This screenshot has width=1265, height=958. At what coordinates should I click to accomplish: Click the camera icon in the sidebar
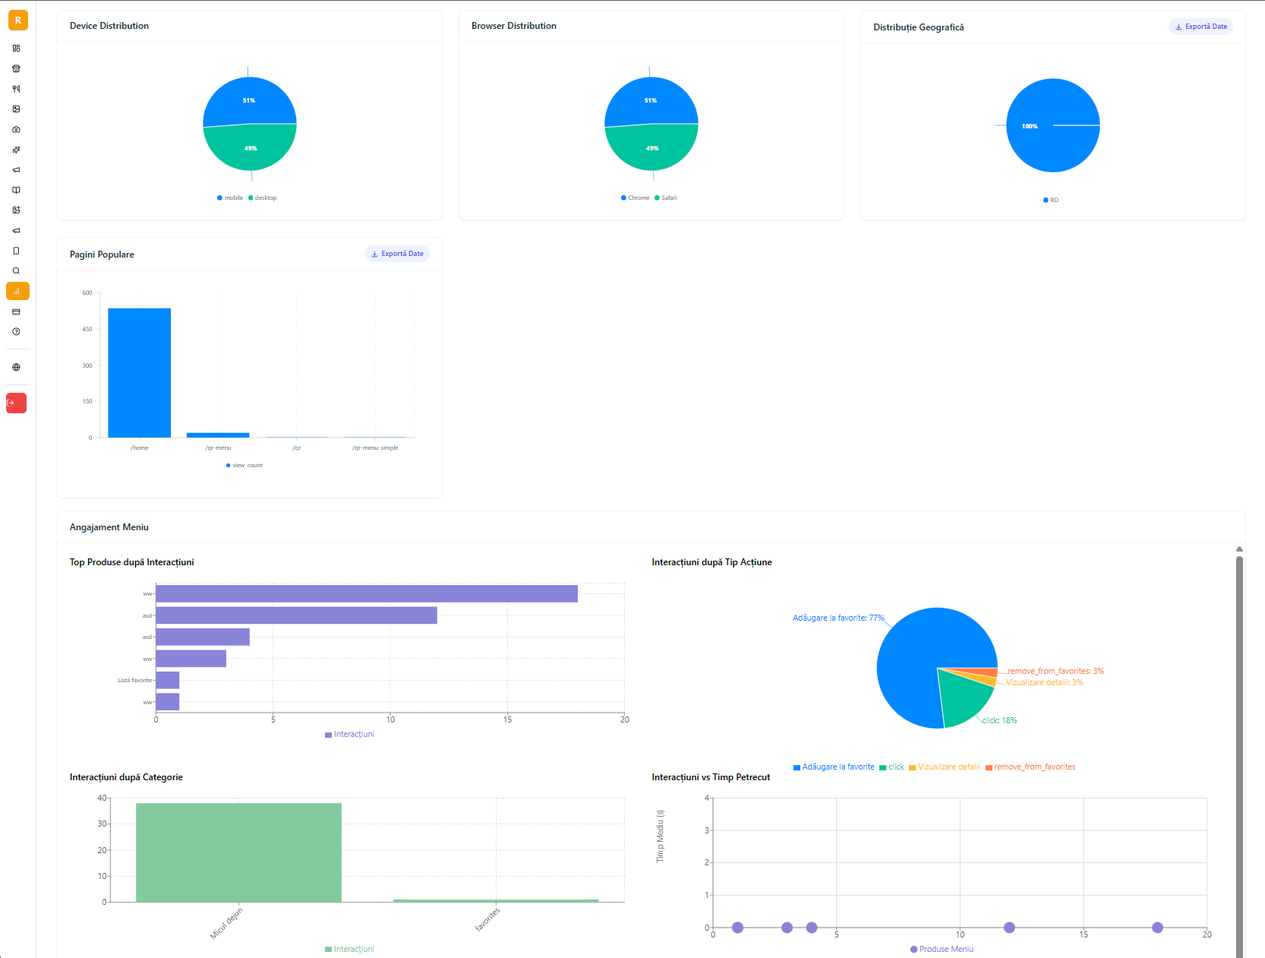coord(16,129)
